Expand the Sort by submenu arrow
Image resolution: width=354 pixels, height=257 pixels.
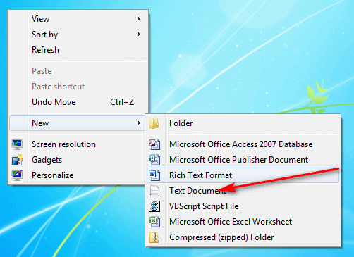(139, 35)
